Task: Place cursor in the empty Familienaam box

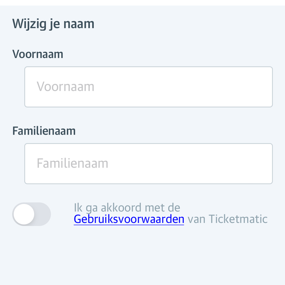Action: coord(149,164)
